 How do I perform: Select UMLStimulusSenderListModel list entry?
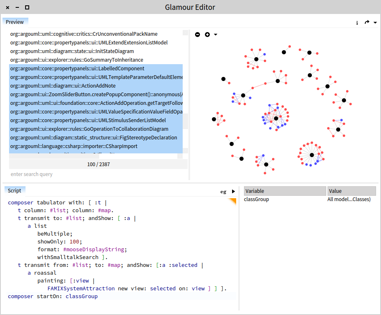click(96, 120)
